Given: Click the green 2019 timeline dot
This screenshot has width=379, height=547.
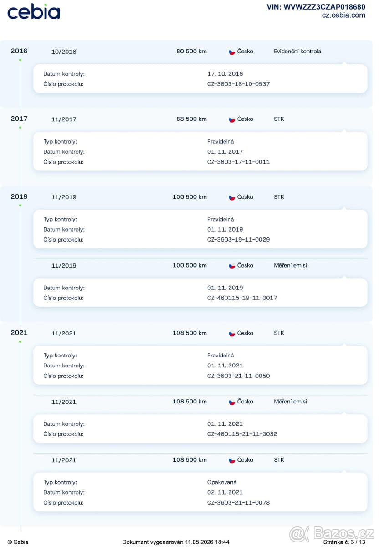Looking at the screenshot, I should [20, 205].
